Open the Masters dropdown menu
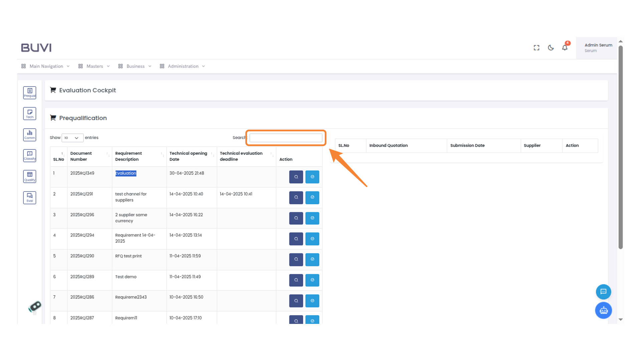Viewport: 641px width, 361px height. tap(94, 66)
